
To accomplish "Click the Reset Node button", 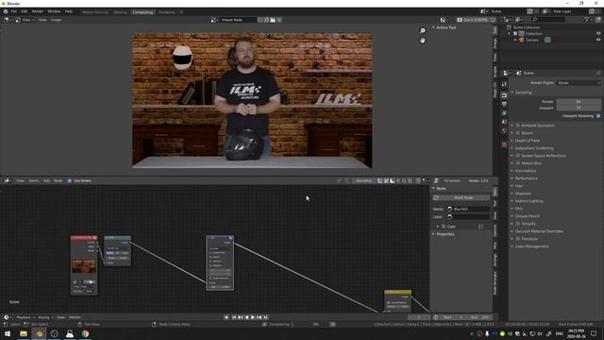I will coord(463,197).
